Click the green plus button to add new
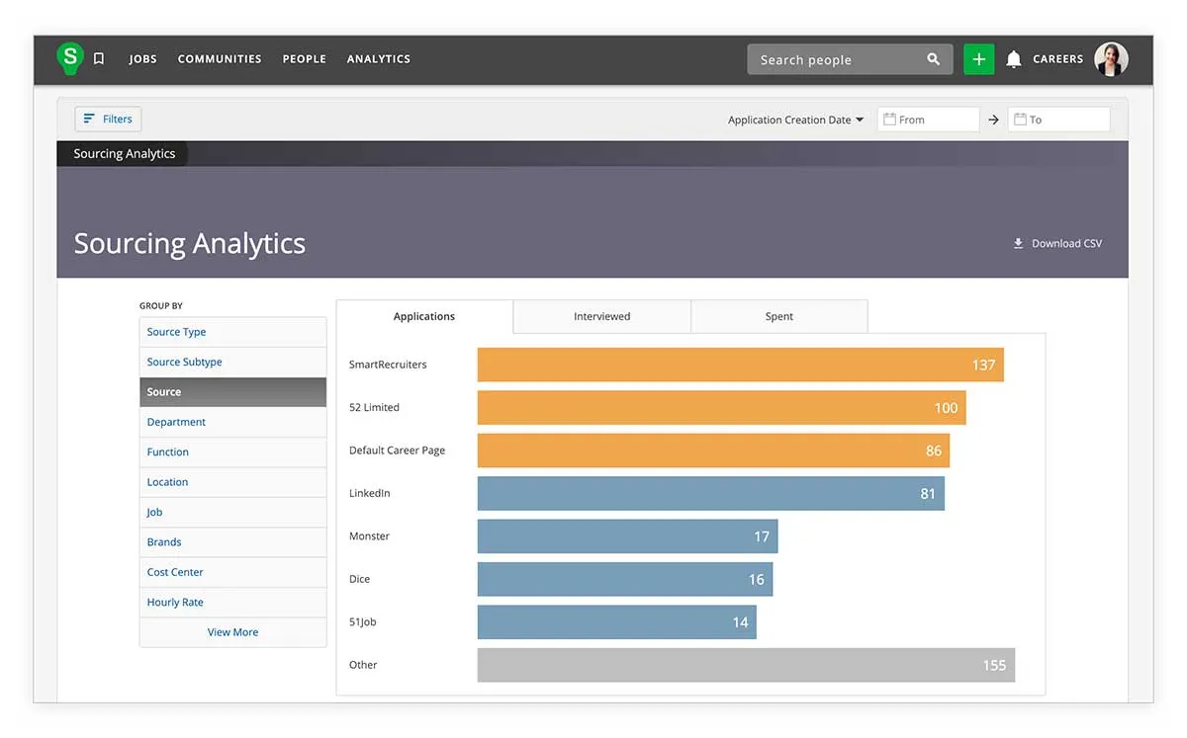 978,58
